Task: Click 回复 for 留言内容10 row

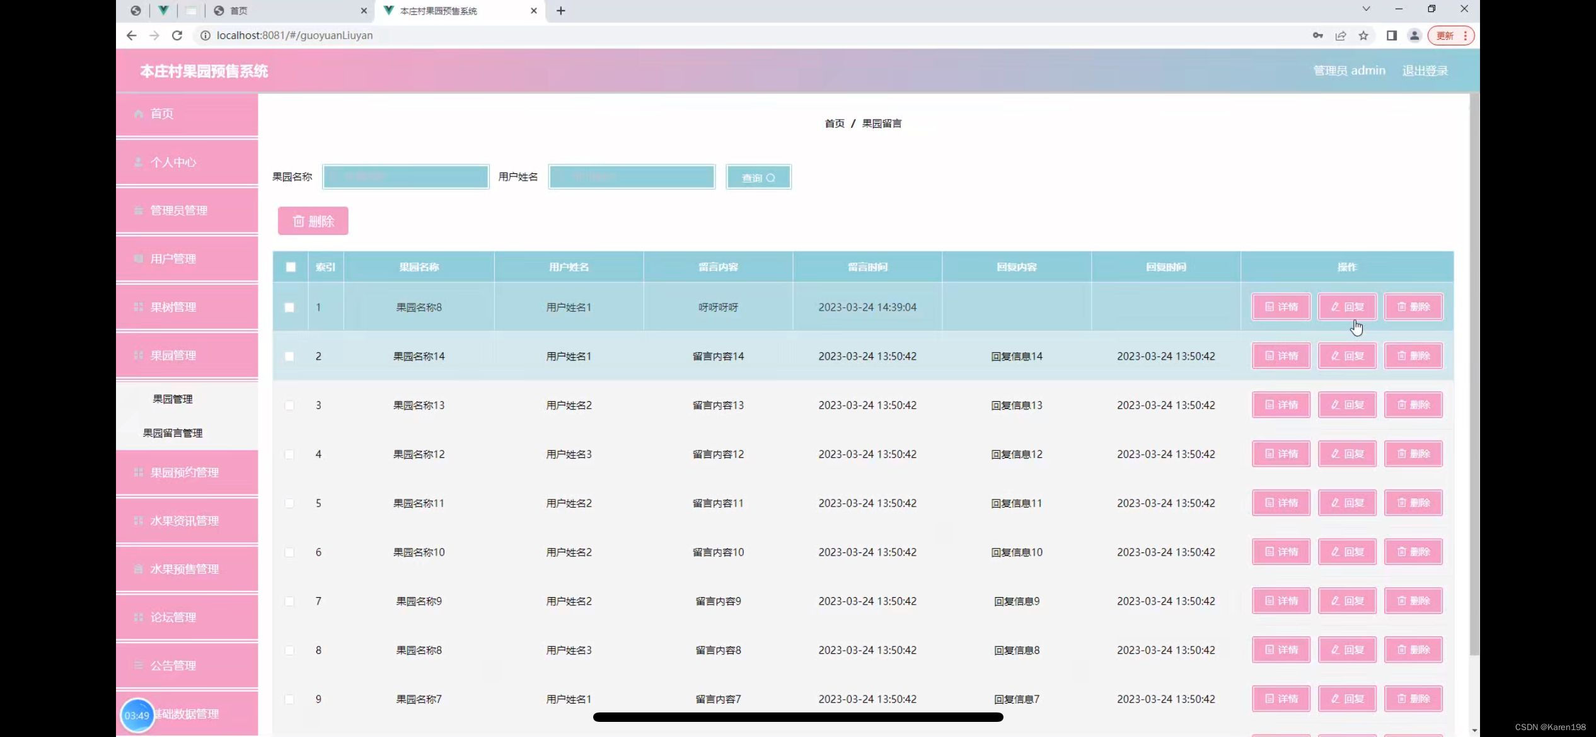Action: coord(1347,552)
